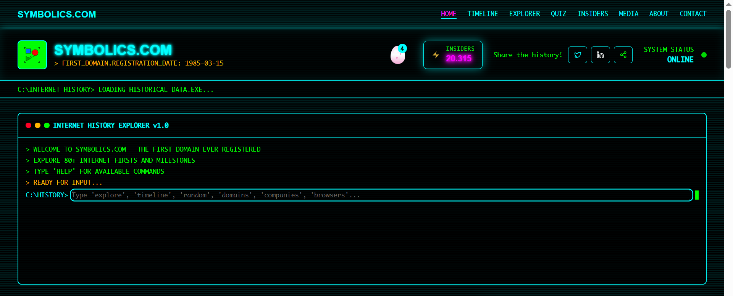Image resolution: width=733 pixels, height=296 pixels.
Task: Visit the CONTACT page
Action: click(693, 14)
